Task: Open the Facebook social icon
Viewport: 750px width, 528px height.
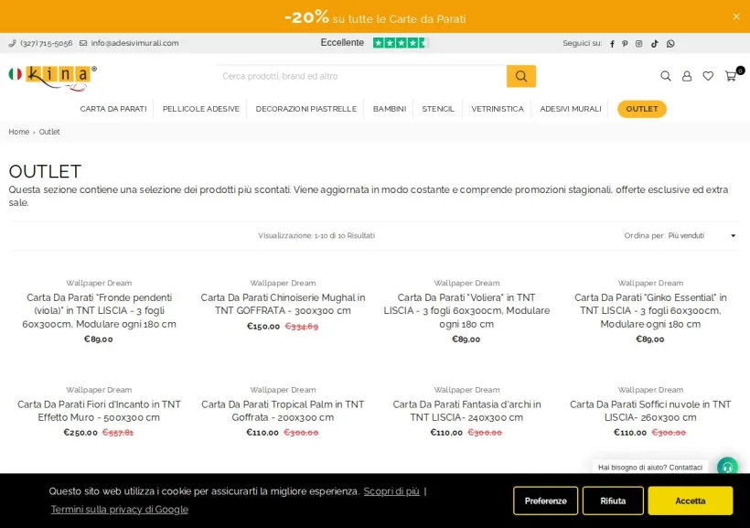Action: [x=612, y=44]
